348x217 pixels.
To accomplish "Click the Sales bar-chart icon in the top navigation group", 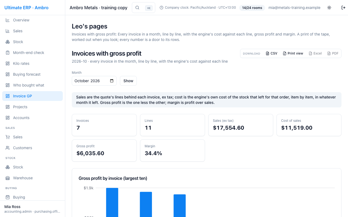I will coord(8,31).
